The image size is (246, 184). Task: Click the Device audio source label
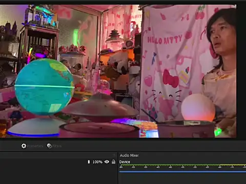tap(125, 162)
